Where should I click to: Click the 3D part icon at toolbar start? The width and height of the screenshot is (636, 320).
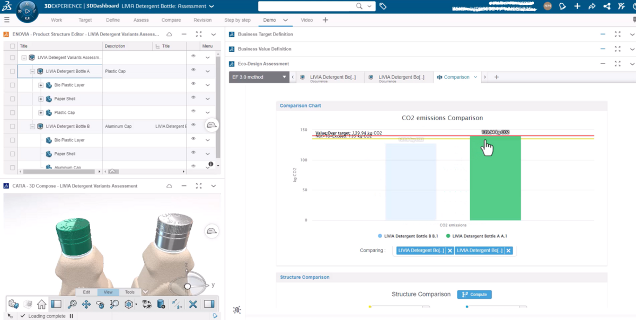point(14,304)
